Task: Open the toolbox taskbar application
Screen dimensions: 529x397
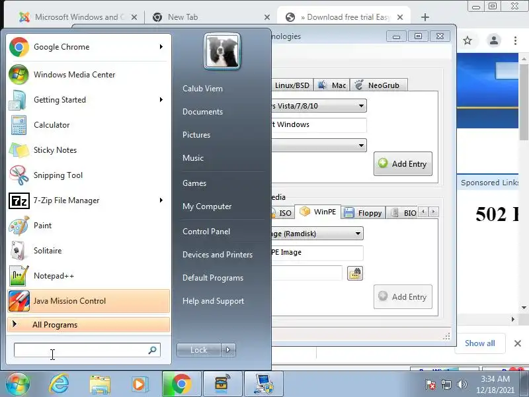Action: pyautogui.click(x=222, y=384)
